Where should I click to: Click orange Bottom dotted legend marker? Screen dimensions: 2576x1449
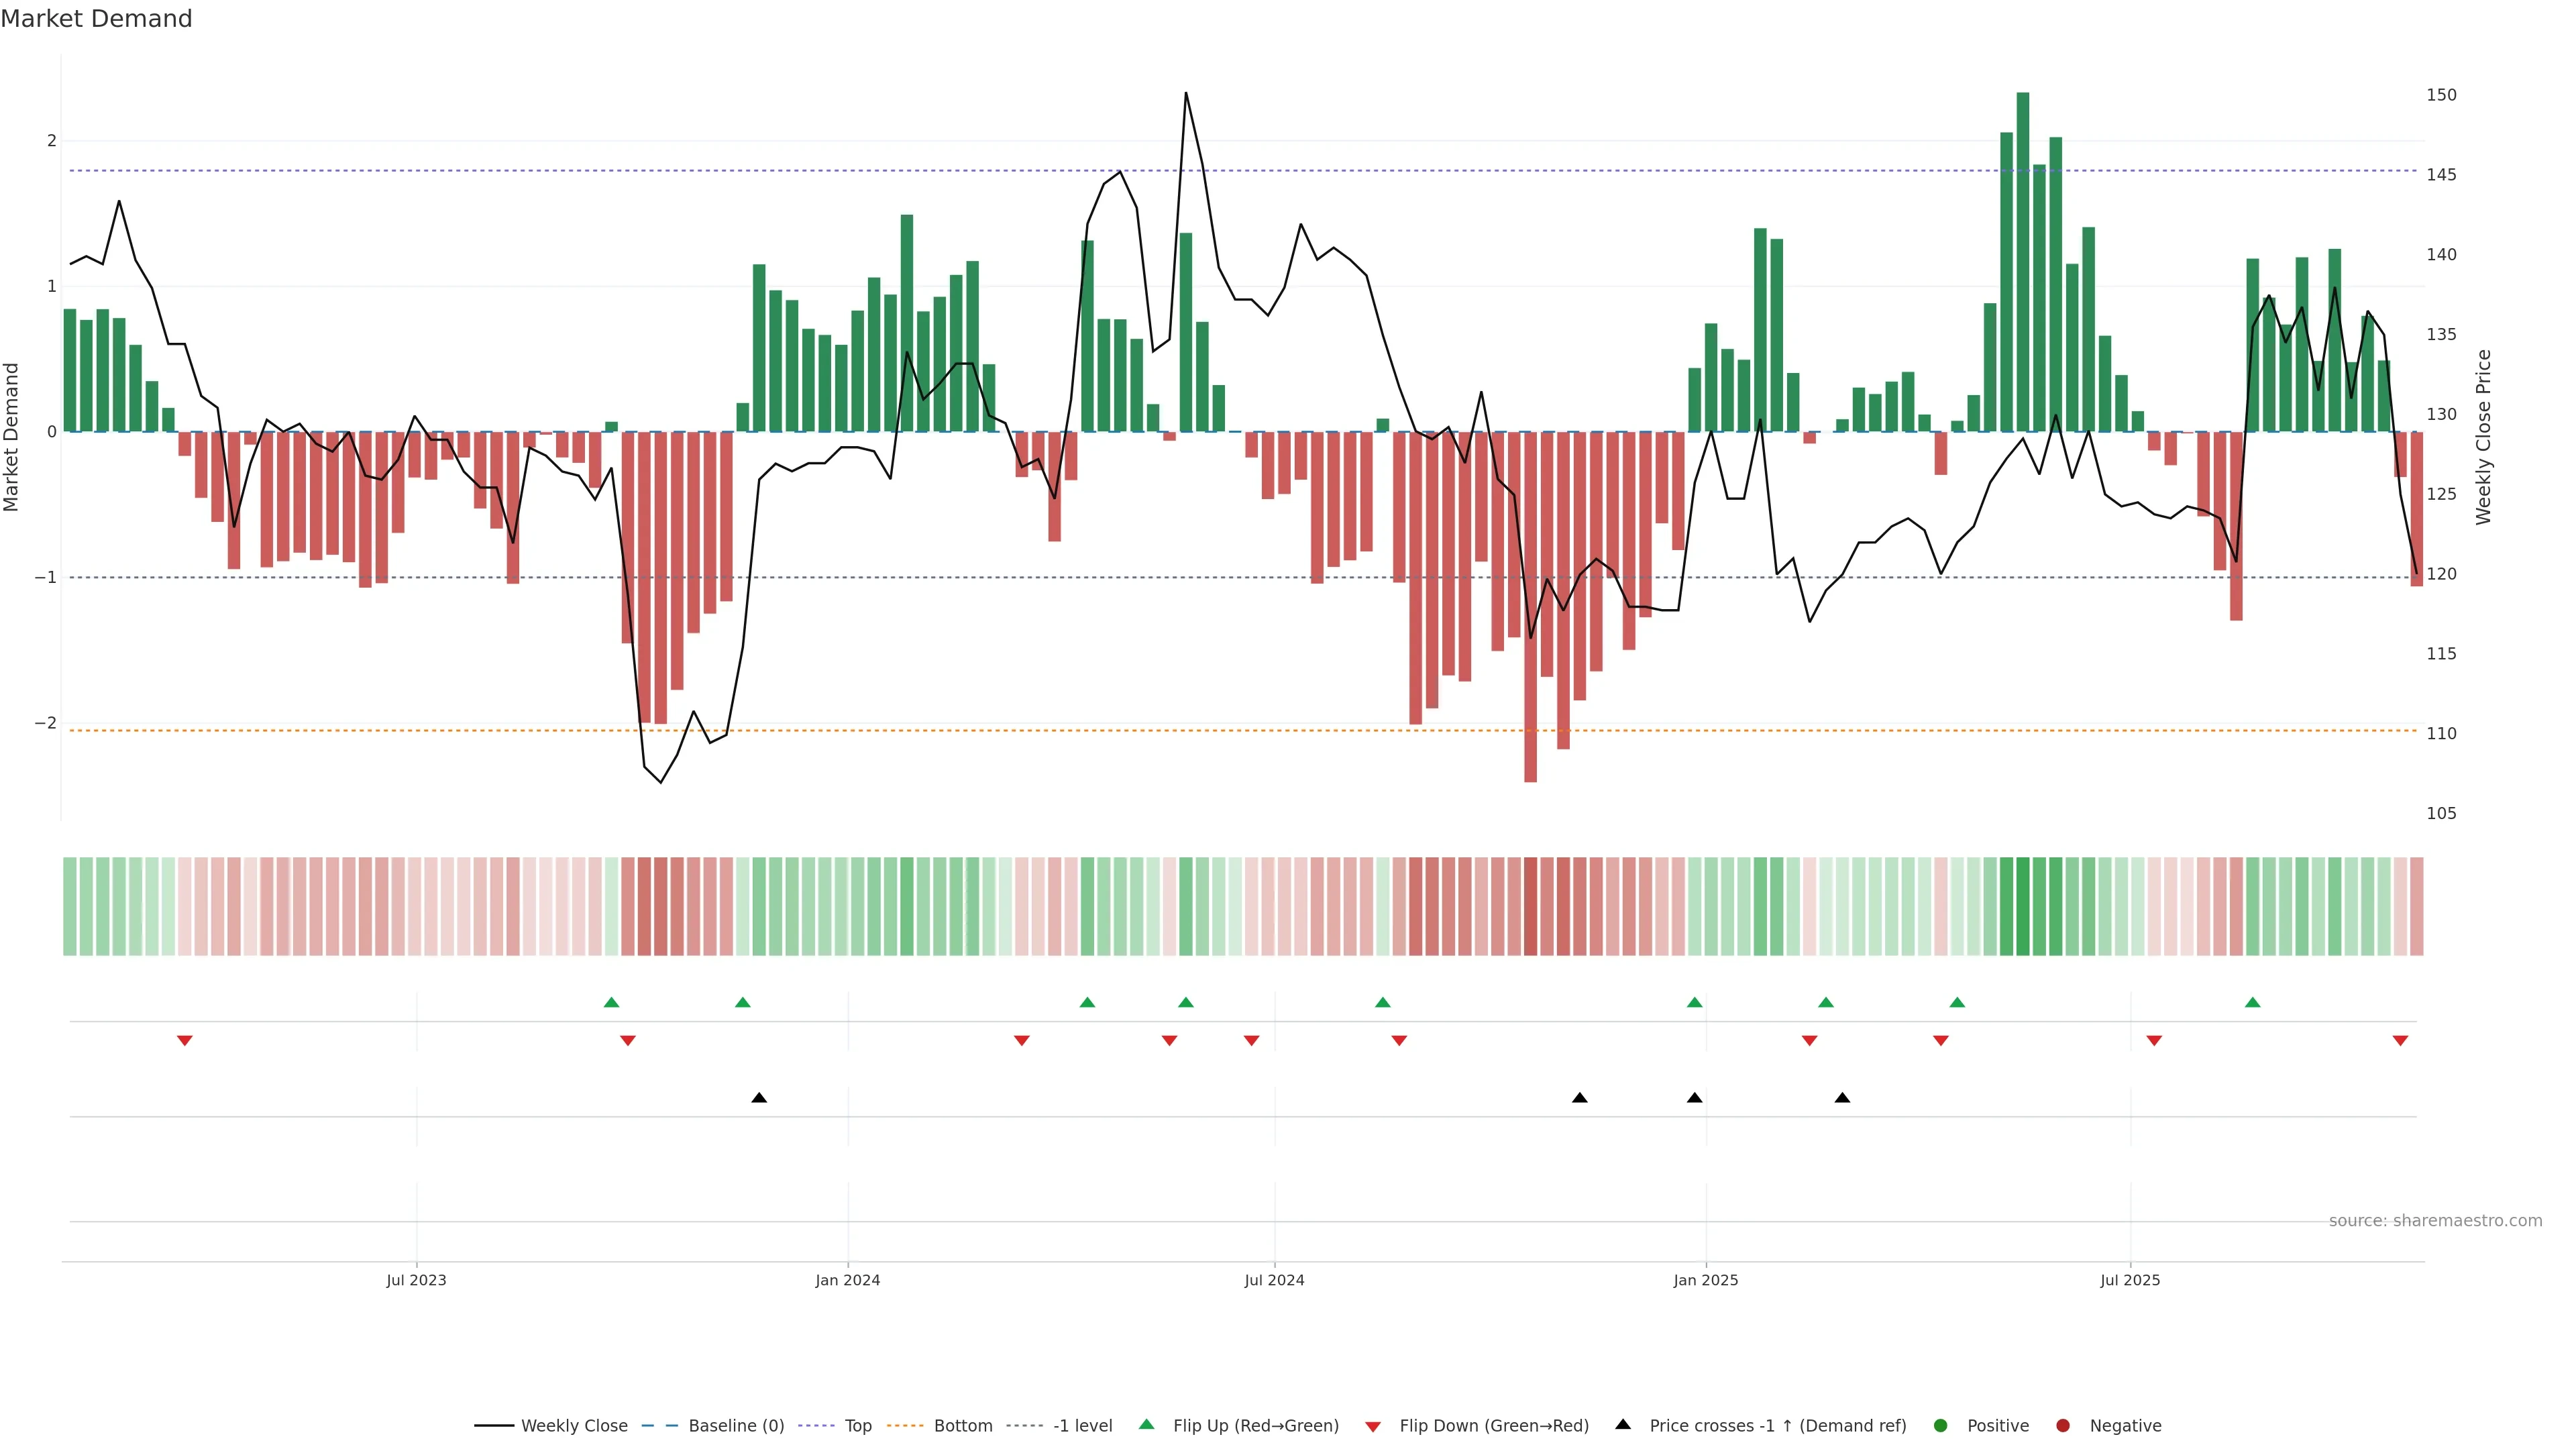click(x=905, y=1425)
